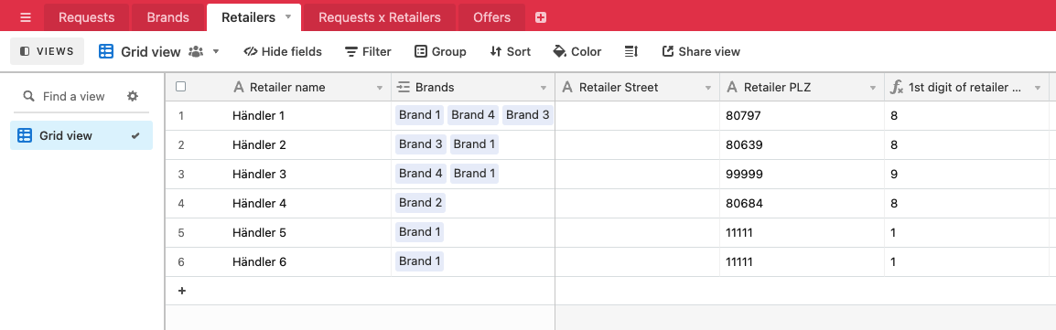Switch to the Requests tab
This screenshot has height=330, width=1056.
pos(86,17)
